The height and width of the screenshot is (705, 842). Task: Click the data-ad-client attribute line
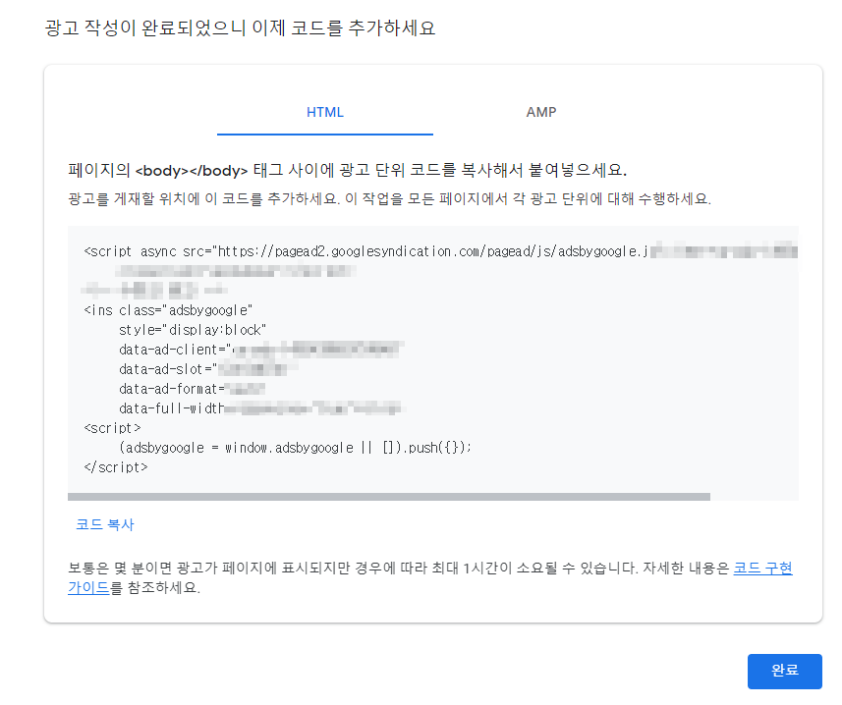pyautogui.click(x=260, y=350)
